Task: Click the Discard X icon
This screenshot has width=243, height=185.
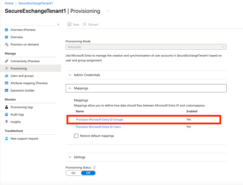Action: click(85, 25)
